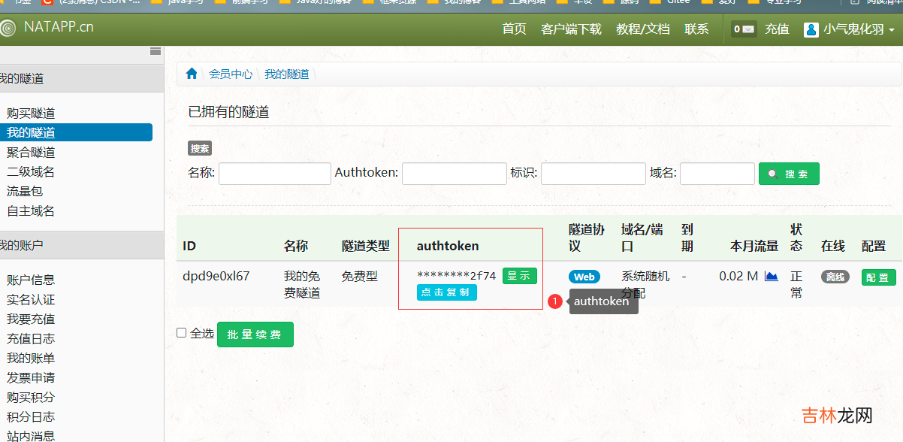The width and height of the screenshot is (903, 442).
Task: Click the offline status badge
Action: 835,277
